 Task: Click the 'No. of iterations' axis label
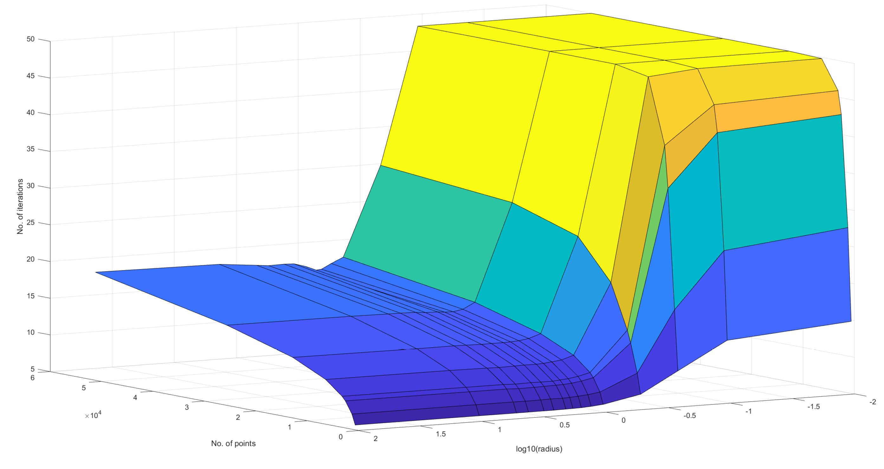point(20,207)
